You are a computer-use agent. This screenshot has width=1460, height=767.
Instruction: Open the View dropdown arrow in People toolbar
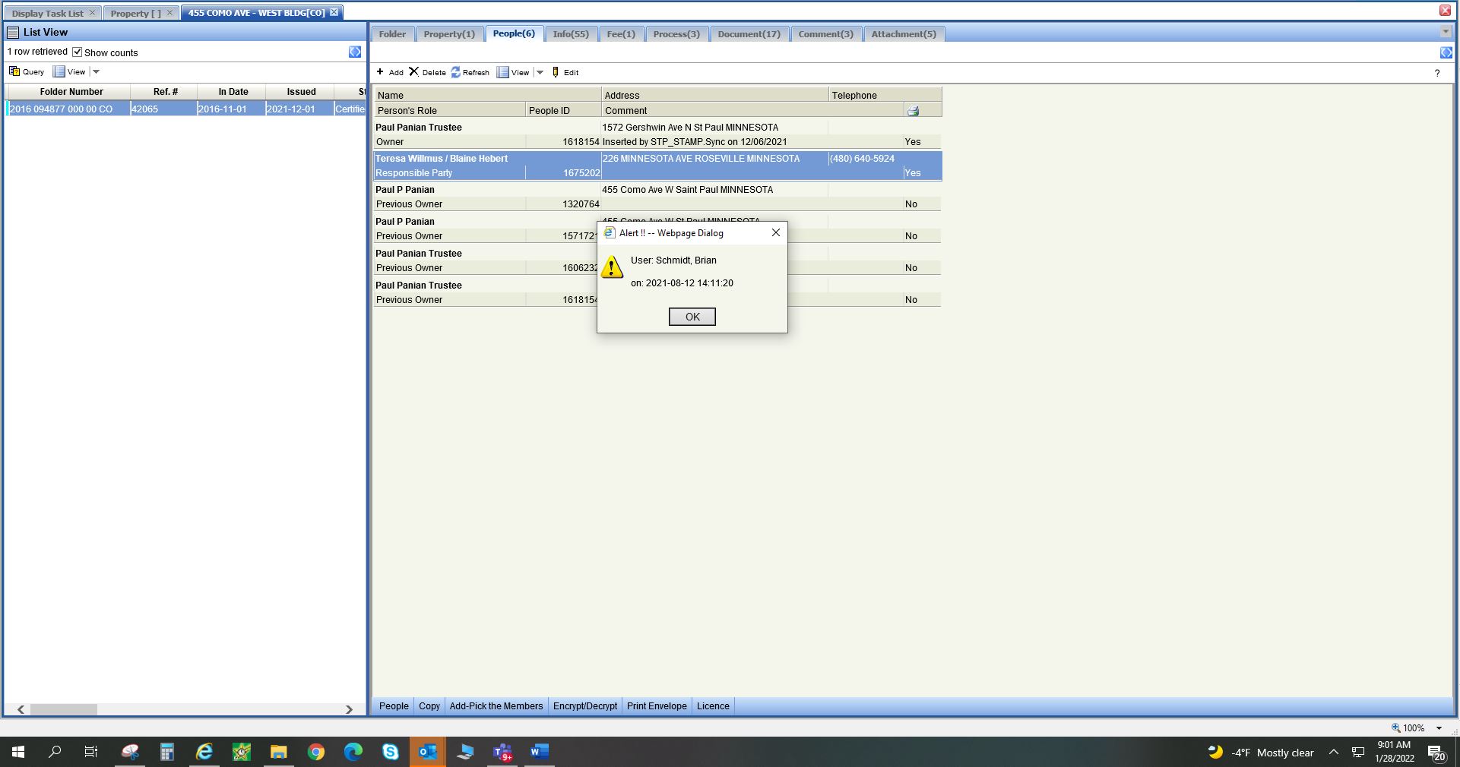[x=540, y=73]
